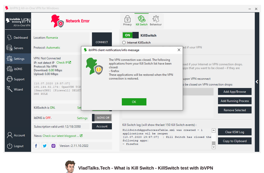Image resolution: width=264 pixels, height=173 pixels.
Task: Click Add Running Process button
Action: point(235,101)
